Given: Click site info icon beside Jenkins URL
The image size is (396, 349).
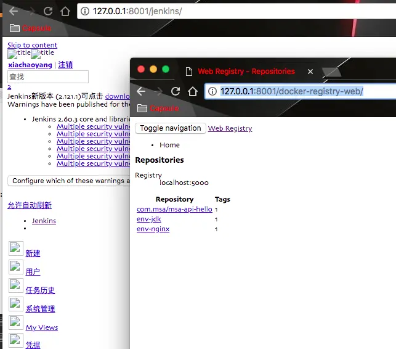Looking at the screenshot, I should coord(85,11).
